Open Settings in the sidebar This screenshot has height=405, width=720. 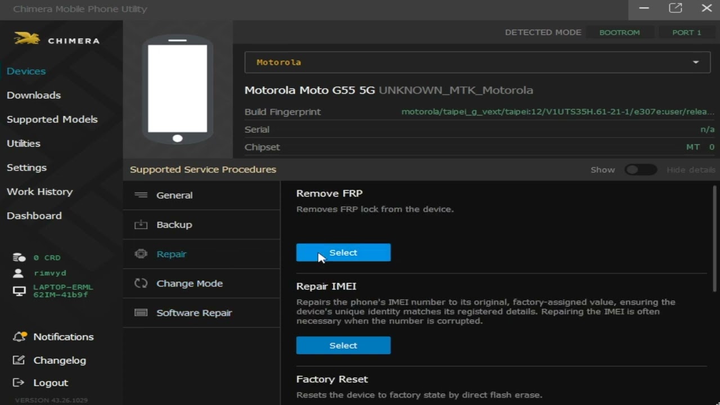[26, 168]
